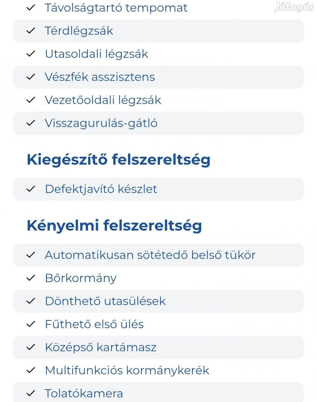Click checkmark next to Térdlégzsák
Image resolution: width=317 pixels, height=402 pixels.
pos(31,31)
